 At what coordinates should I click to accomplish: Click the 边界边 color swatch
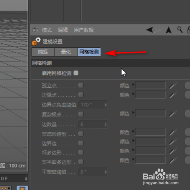click(150, 141)
